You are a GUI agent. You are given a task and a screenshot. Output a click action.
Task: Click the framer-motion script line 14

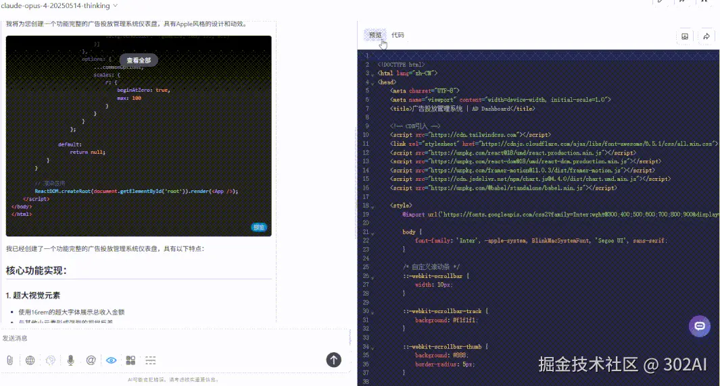point(523,170)
